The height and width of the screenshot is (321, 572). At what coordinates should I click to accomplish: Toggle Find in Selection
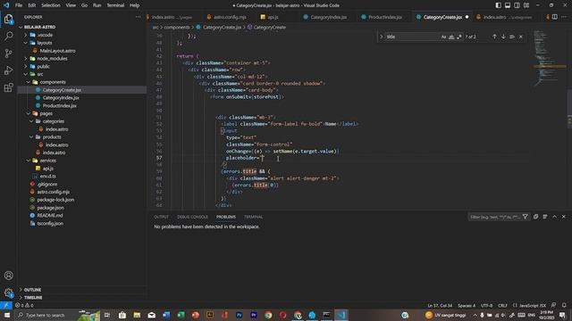512,37
